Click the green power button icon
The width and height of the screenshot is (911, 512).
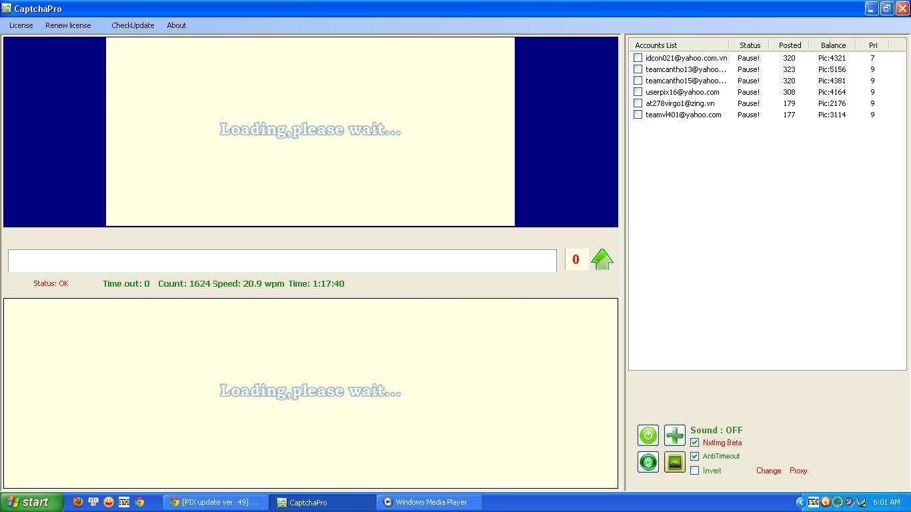coord(648,435)
